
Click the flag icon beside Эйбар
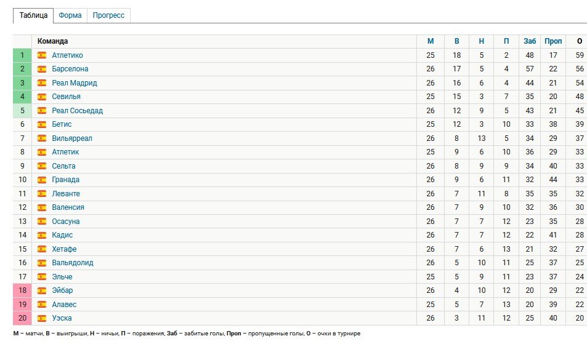point(42,290)
